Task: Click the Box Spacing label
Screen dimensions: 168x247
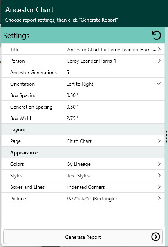Action: [x=23, y=95]
